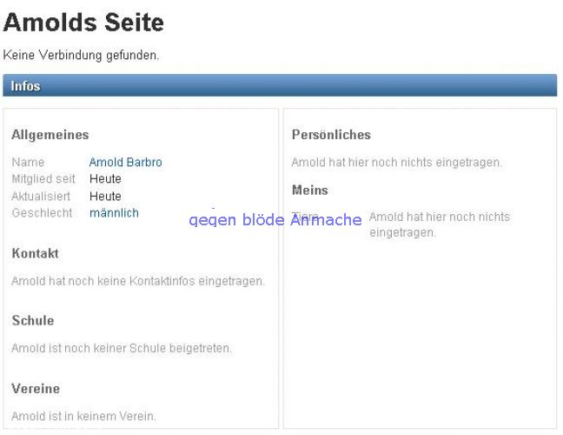
Task: Click the Geschlecht field label
Action: pyautogui.click(x=41, y=213)
